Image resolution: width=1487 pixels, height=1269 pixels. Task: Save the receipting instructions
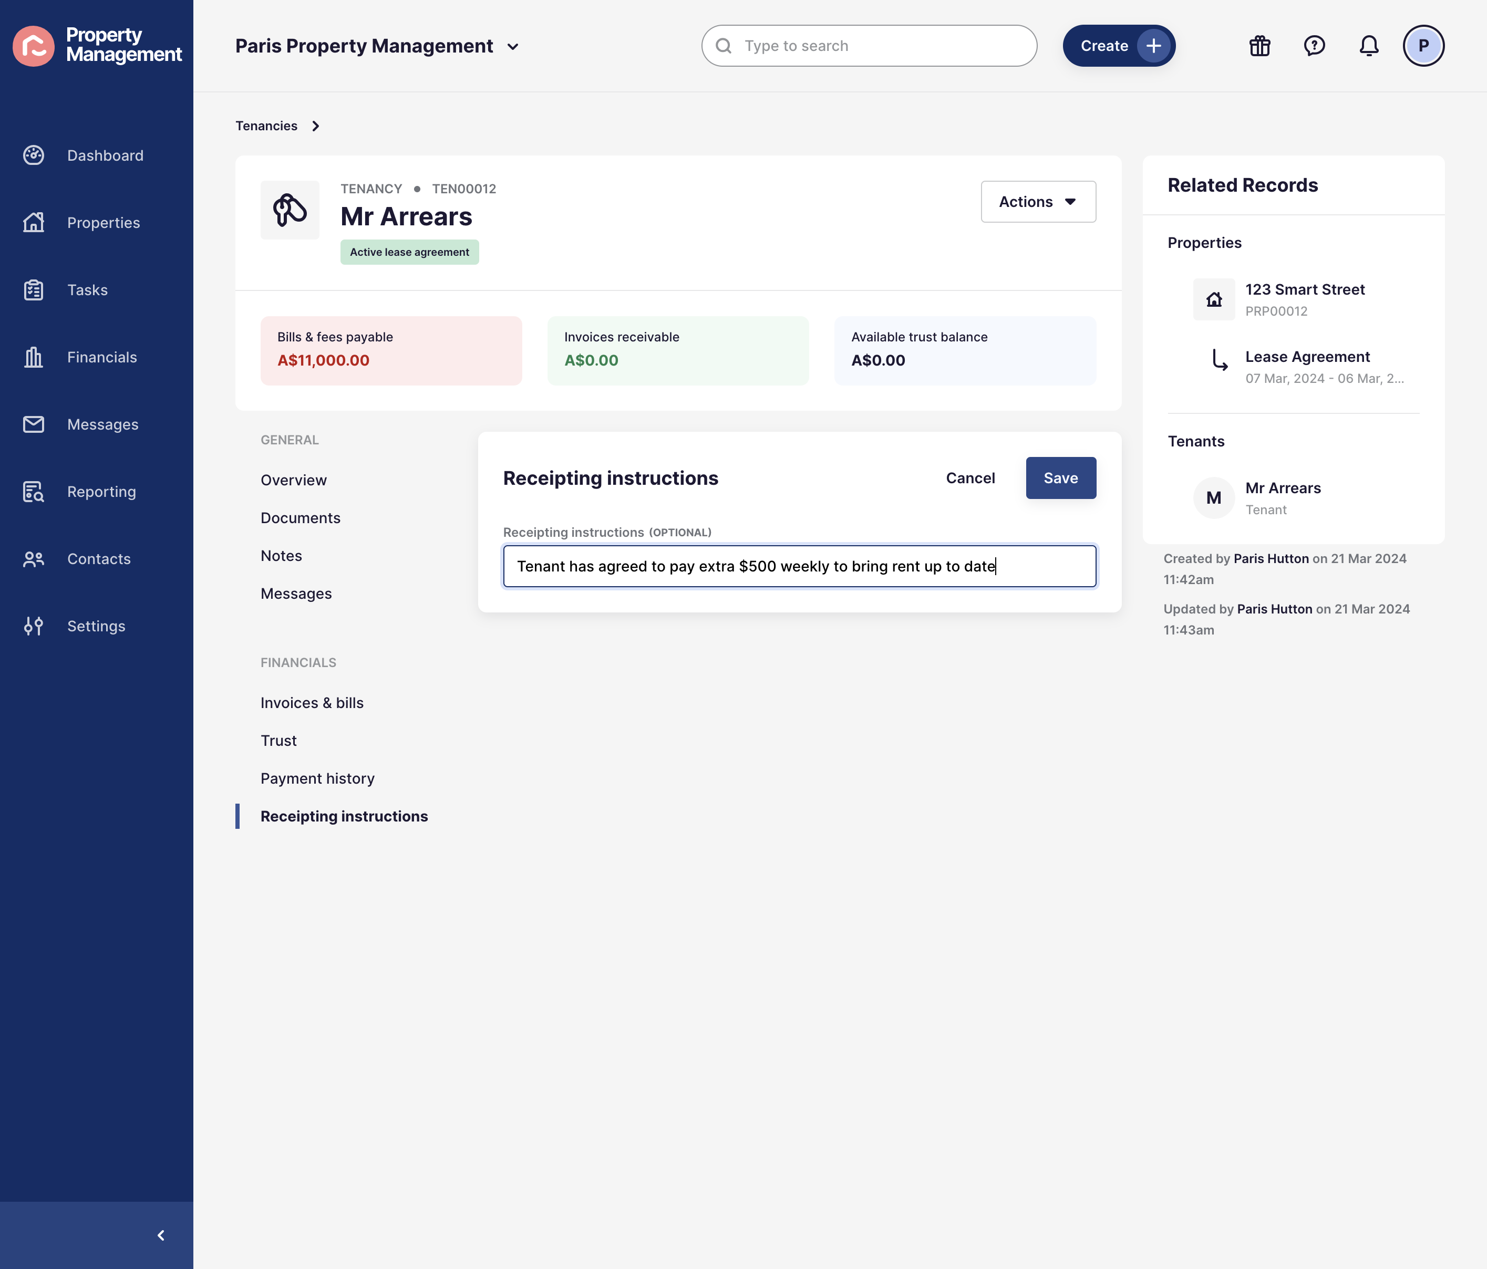point(1061,478)
